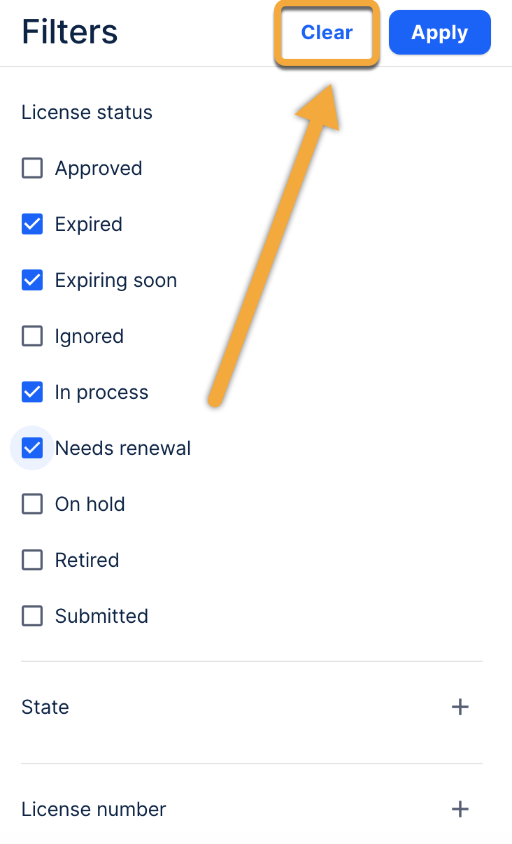Select the Retired checkbox
The image size is (512, 844).
pyautogui.click(x=32, y=561)
